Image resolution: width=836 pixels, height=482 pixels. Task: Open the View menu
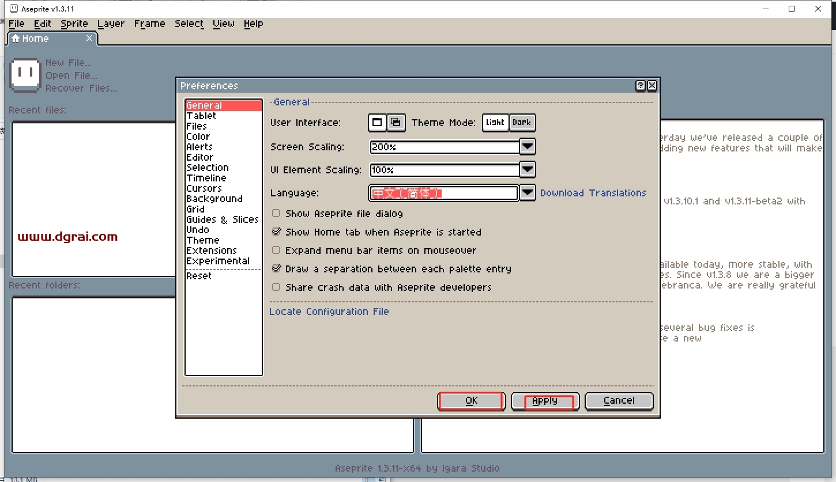click(224, 24)
